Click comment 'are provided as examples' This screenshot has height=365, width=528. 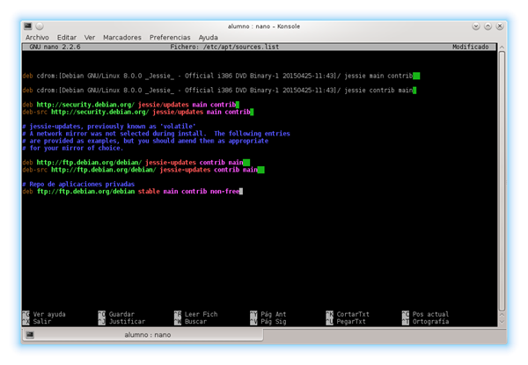(x=145, y=141)
